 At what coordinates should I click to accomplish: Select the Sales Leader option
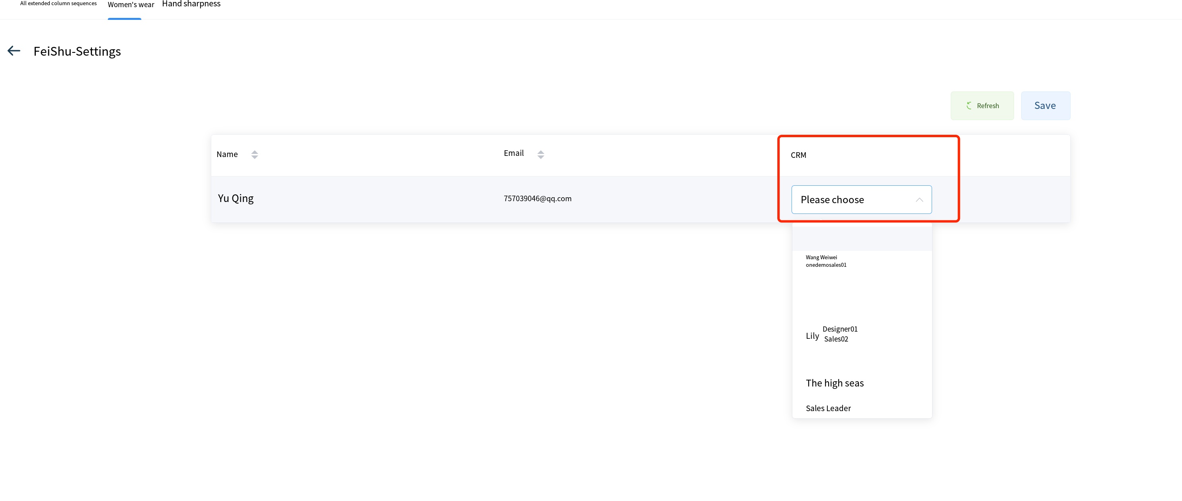(828, 408)
